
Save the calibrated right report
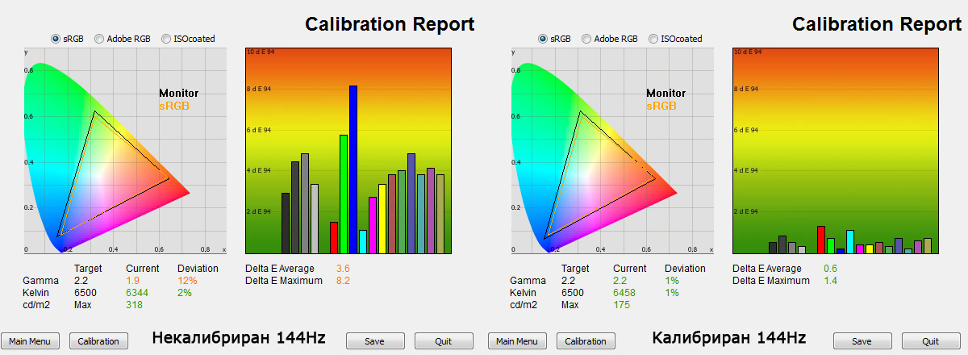click(x=862, y=341)
